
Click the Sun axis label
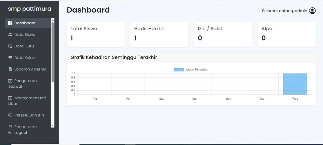pos(195,99)
